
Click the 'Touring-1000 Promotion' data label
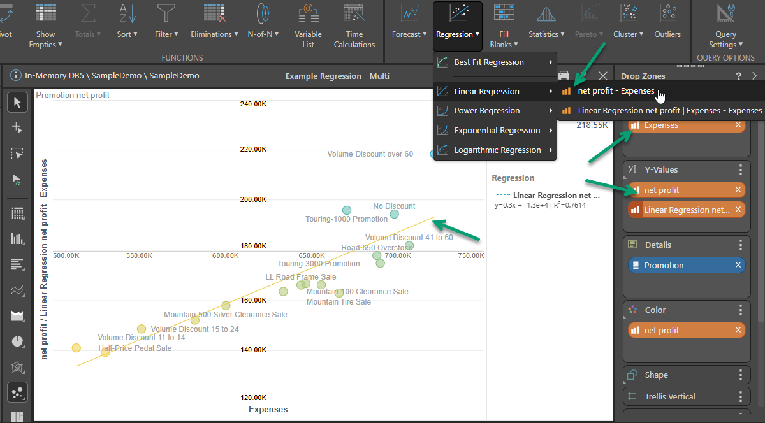tap(346, 219)
